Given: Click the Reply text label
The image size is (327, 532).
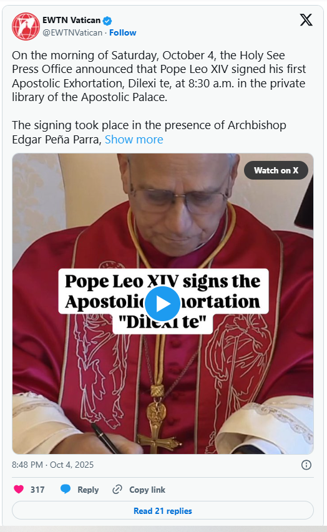Looking at the screenshot, I should pyautogui.click(x=88, y=490).
